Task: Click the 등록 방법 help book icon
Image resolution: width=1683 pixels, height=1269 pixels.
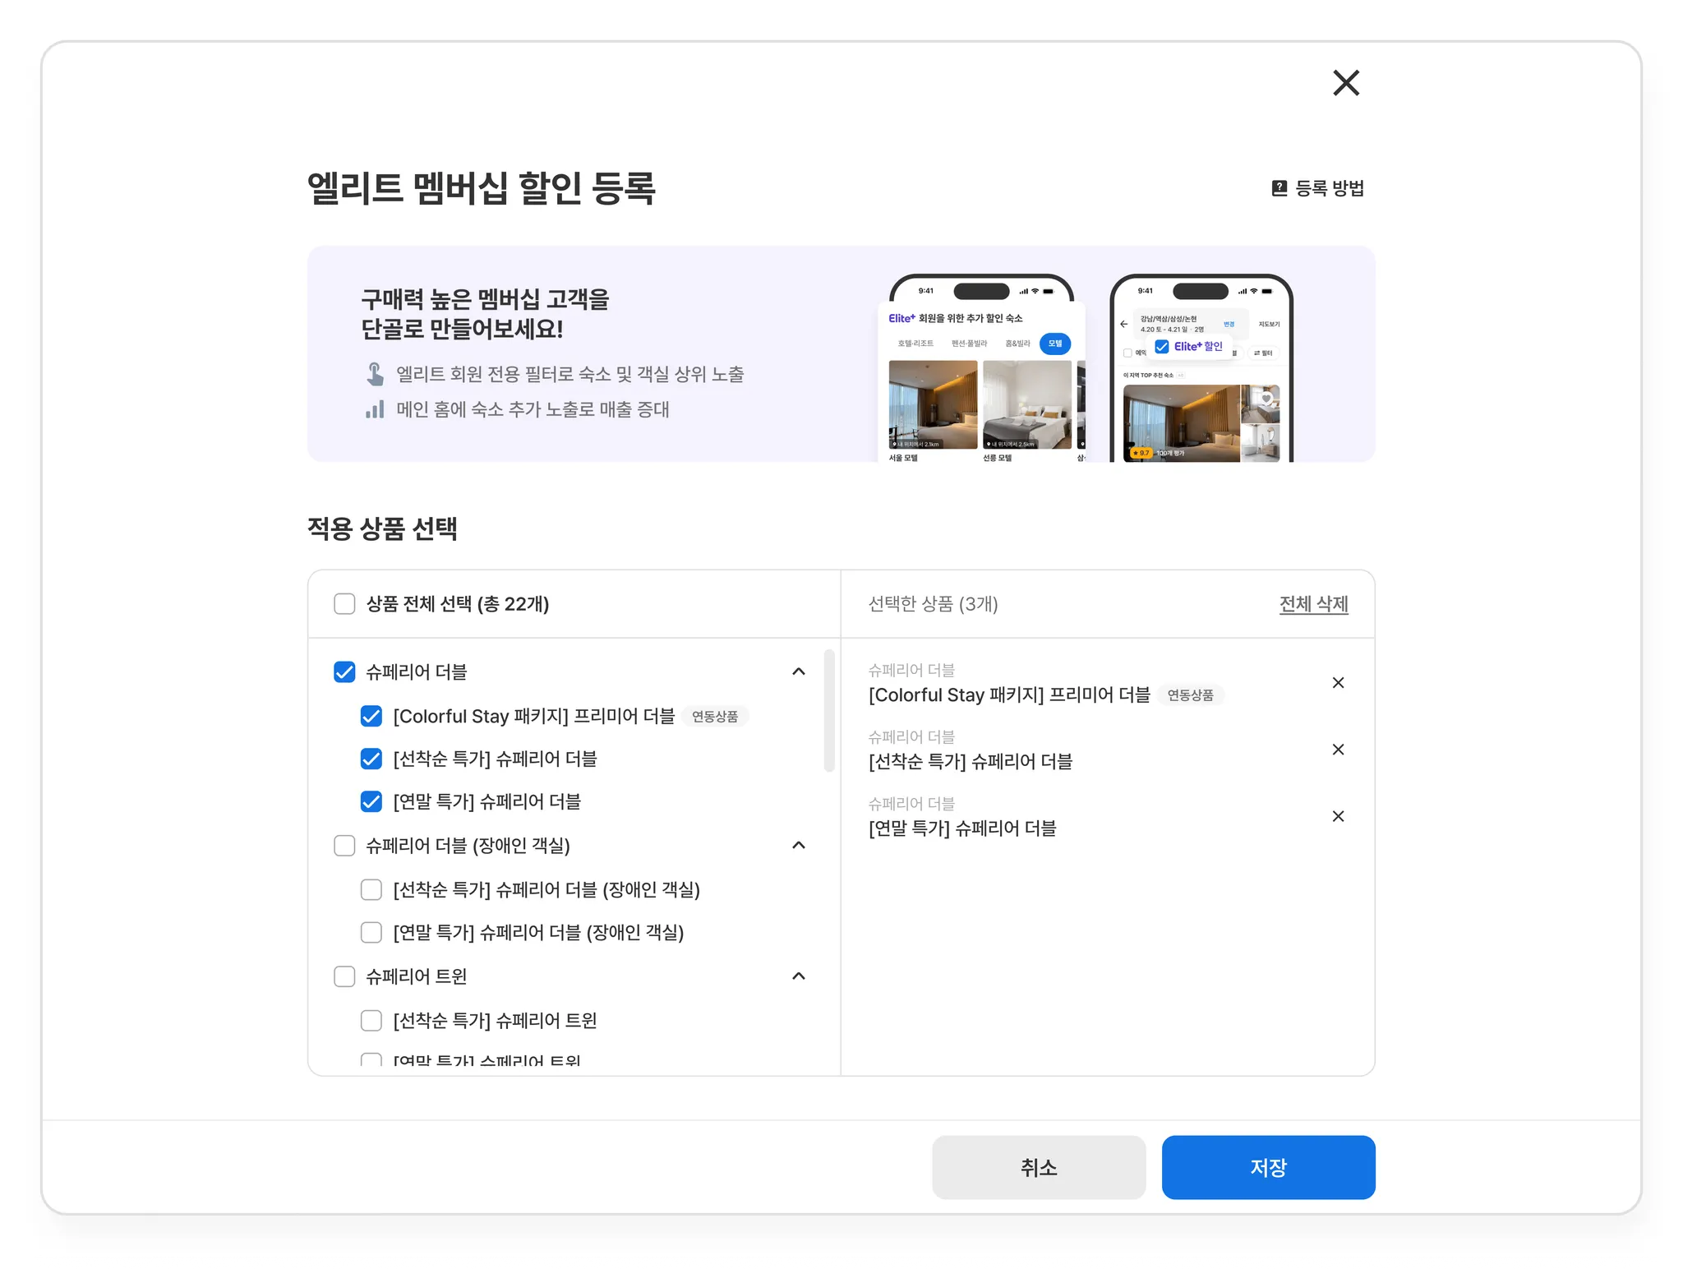Action: [x=1279, y=188]
